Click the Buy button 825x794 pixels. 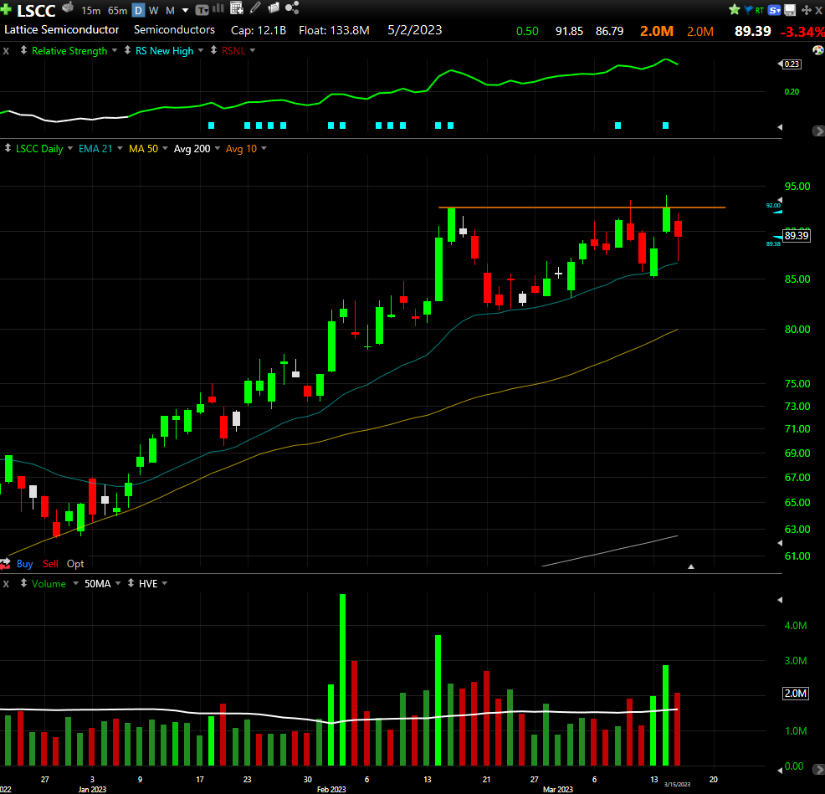pos(25,564)
